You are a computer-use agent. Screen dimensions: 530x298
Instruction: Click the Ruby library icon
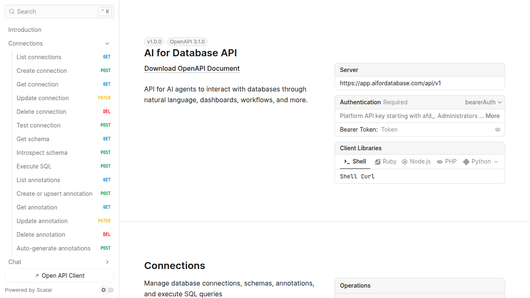tap(378, 162)
